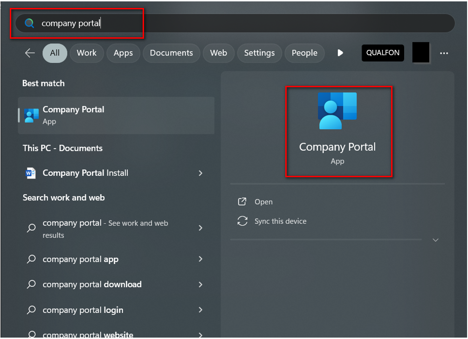
Task: Expand 'company portal download' suggestion chevron
Action: click(200, 284)
